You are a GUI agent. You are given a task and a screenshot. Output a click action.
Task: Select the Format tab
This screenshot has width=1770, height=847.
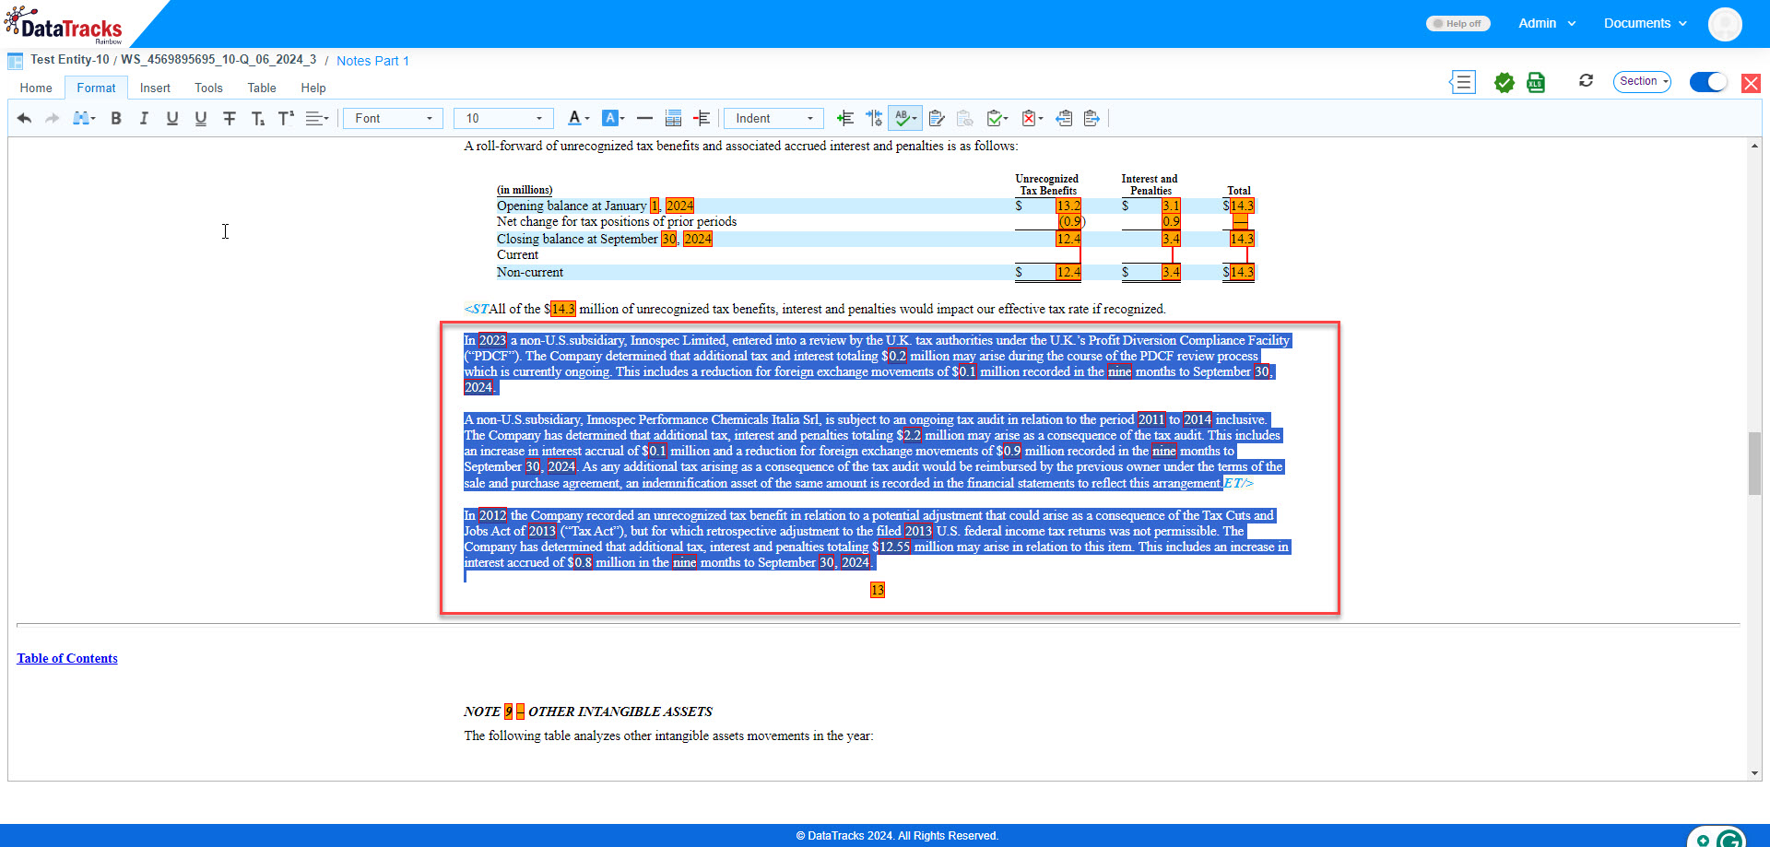(x=96, y=88)
